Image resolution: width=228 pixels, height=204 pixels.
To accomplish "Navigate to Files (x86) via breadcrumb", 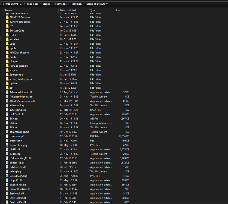I will click(32, 4).
